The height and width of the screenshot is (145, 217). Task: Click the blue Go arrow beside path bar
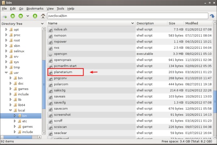pyautogui.click(x=212, y=16)
